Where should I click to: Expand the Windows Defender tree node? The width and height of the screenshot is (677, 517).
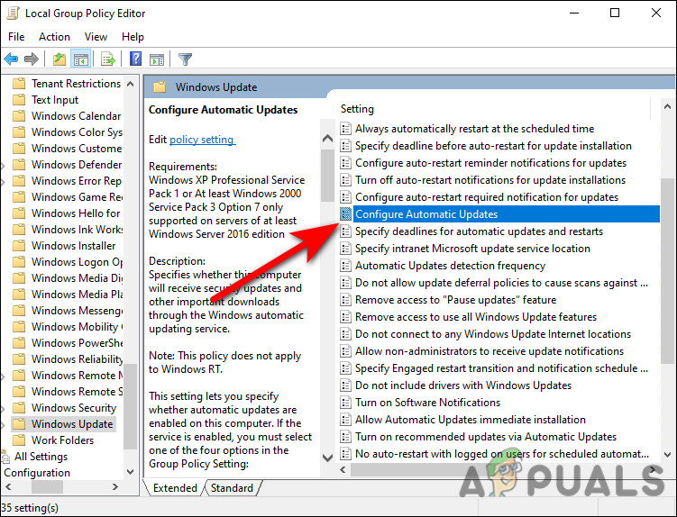coord(3,166)
